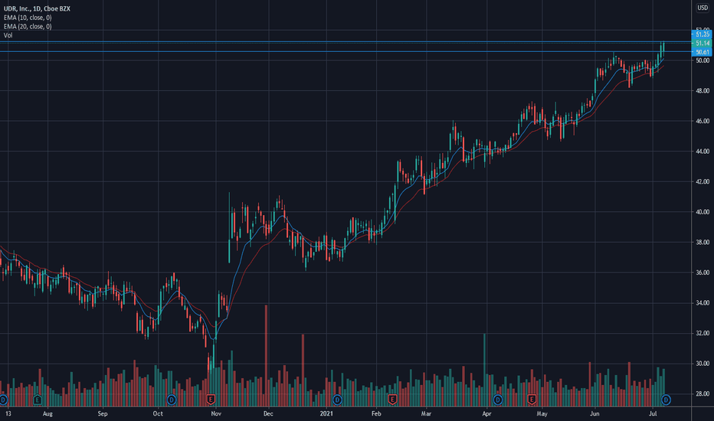The width and height of the screenshot is (714, 421).
Task: Click the 36.00 price axis value
Action: pyautogui.click(x=703, y=273)
